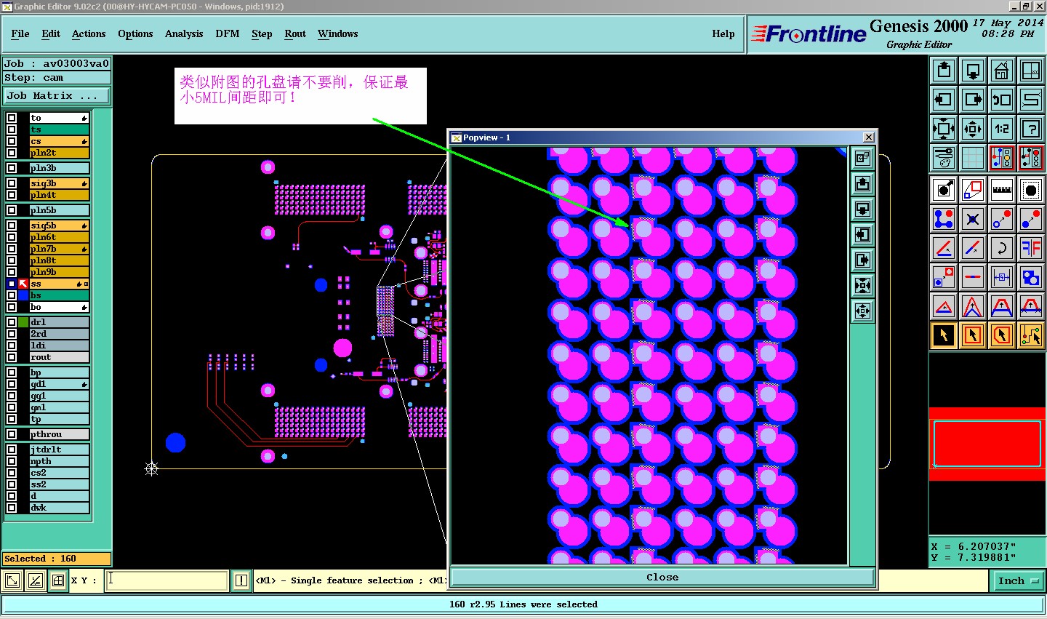The image size is (1047, 619).
Task: Select the jtdrlt layer name
Action: coord(59,450)
